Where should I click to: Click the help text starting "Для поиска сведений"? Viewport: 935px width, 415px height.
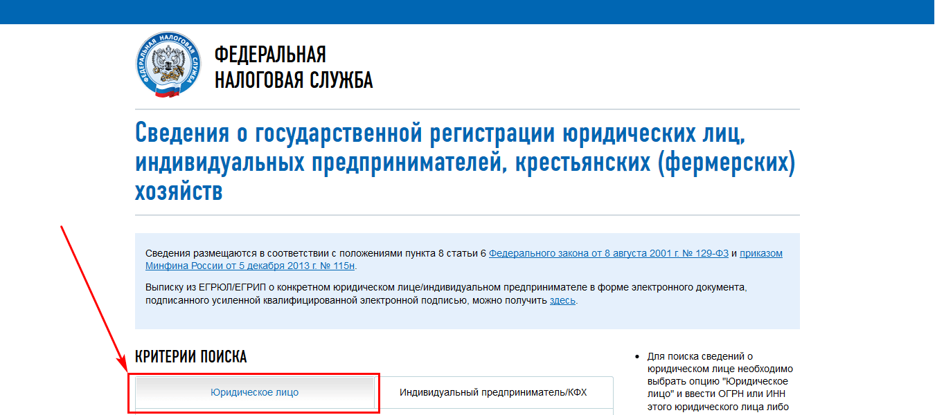click(719, 382)
